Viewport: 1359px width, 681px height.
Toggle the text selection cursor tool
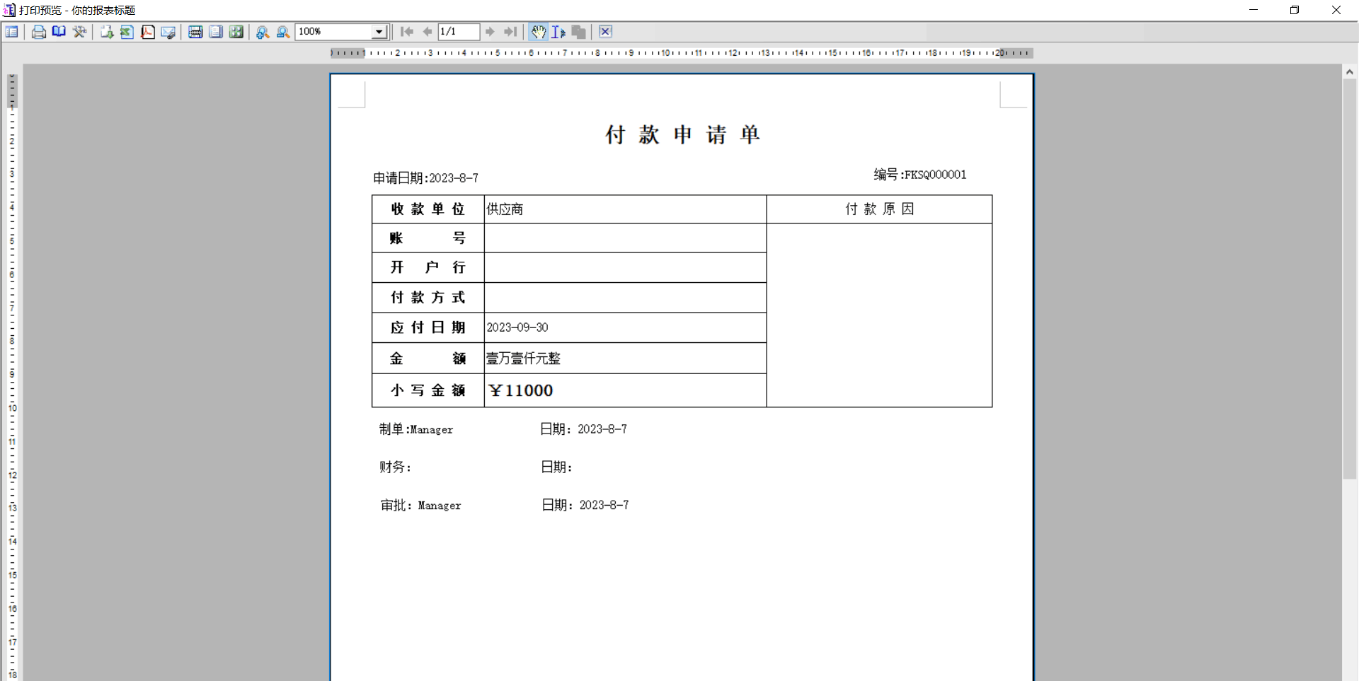pos(558,32)
